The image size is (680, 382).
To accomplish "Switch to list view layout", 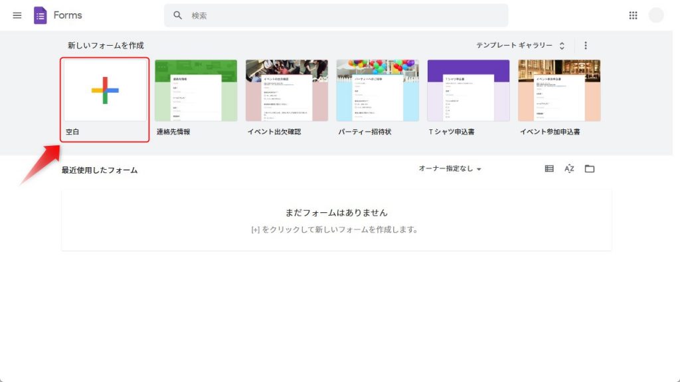I will click(549, 168).
